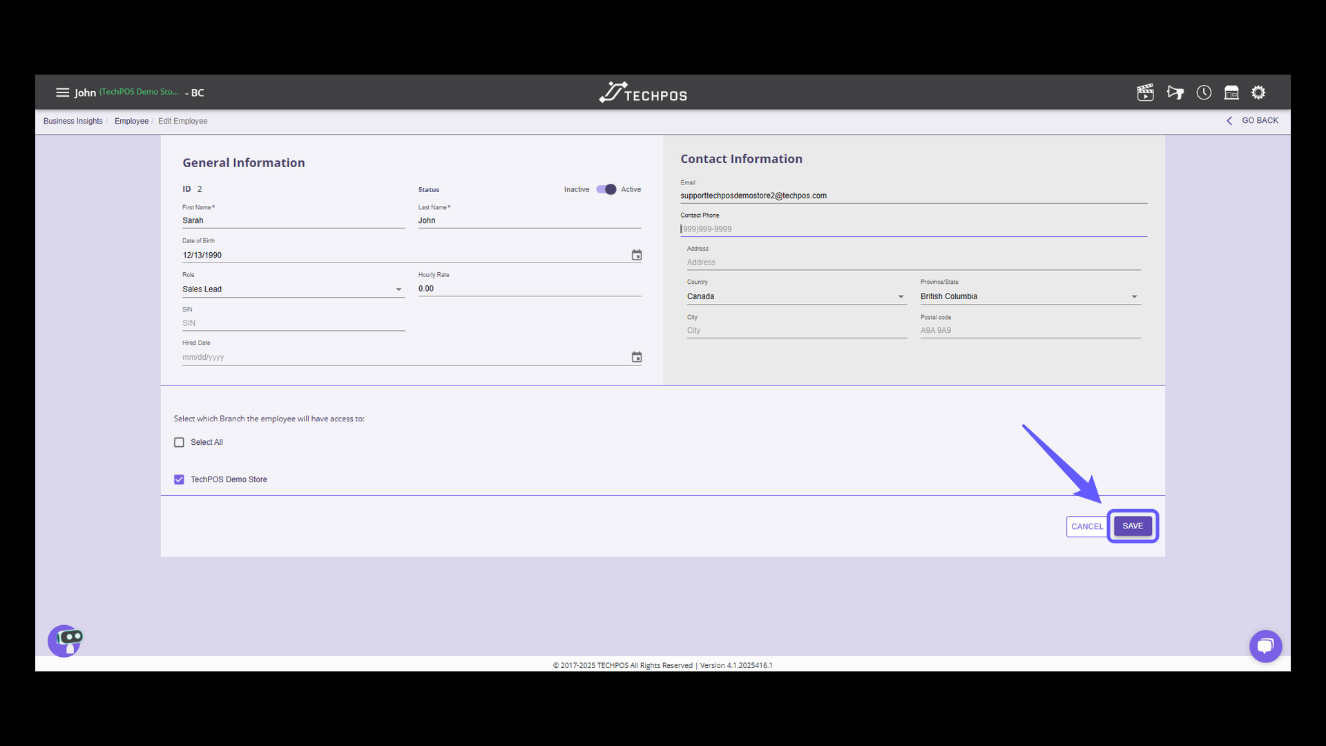Open the navigation hamburger menu
This screenshot has width=1326, height=746.
pyautogui.click(x=62, y=92)
